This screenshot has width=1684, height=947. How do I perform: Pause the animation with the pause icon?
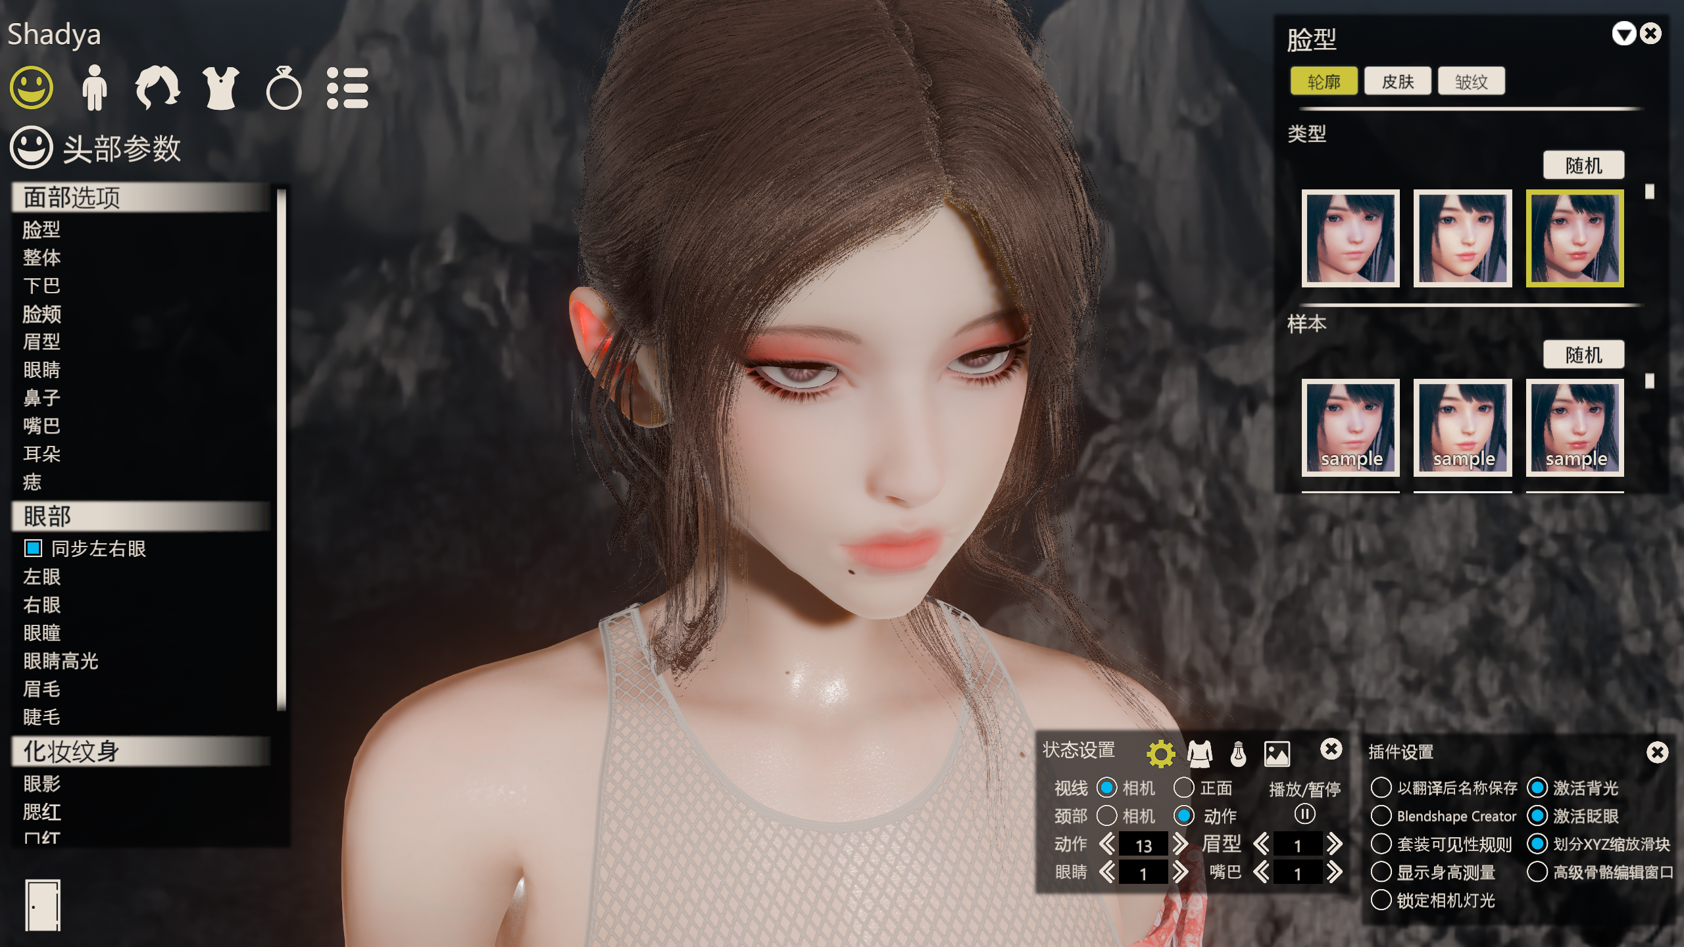tap(1304, 814)
